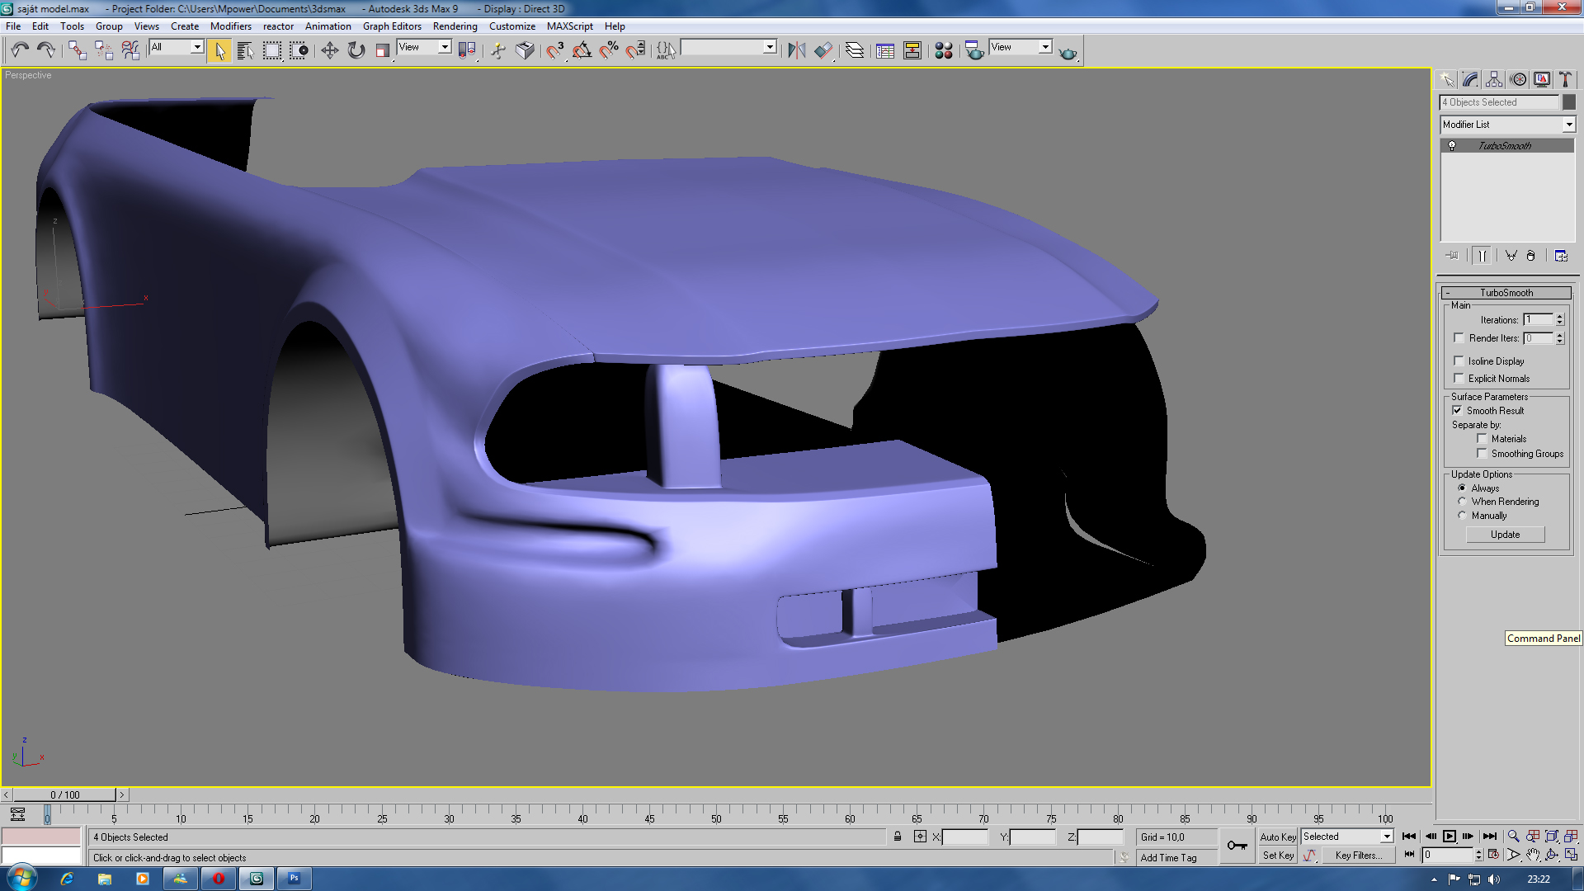Uncheck the Smooth Result checkbox
The image size is (1584, 891).
(x=1457, y=410)
